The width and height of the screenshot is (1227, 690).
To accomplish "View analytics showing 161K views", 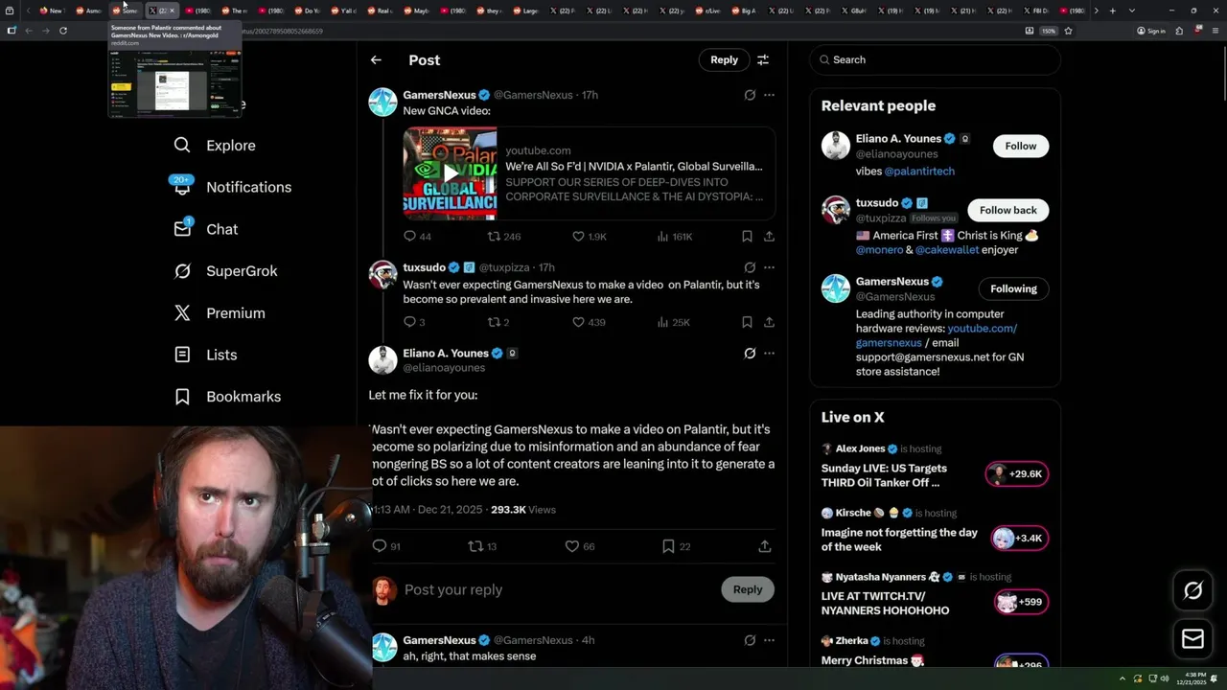I will click(x=675, y=236).
